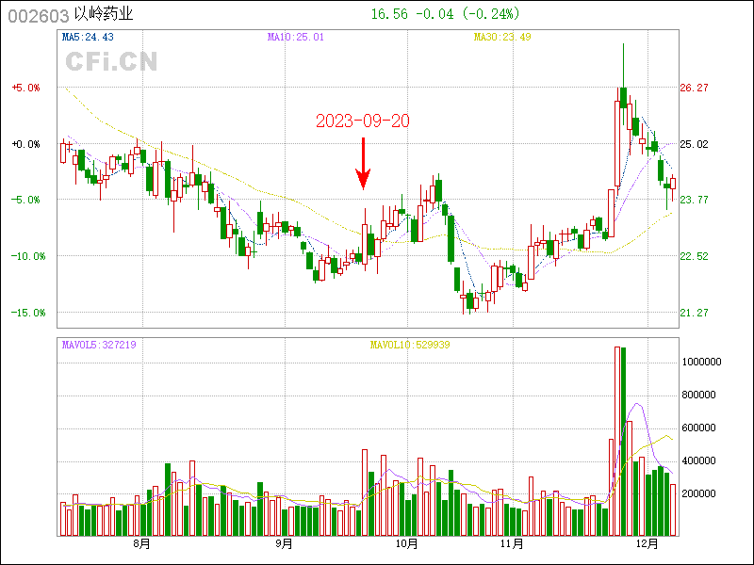Click the MA10:25.01 indicator label
This screenshot has height=565, width=754.
click(296, 37)
